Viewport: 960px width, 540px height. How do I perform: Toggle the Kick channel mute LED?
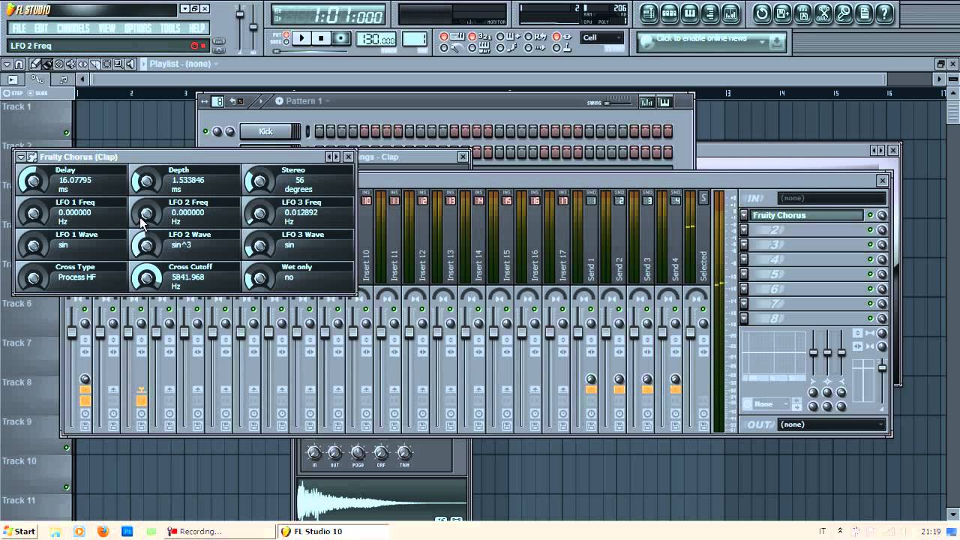pyautogui.click(x=205, y=131)
